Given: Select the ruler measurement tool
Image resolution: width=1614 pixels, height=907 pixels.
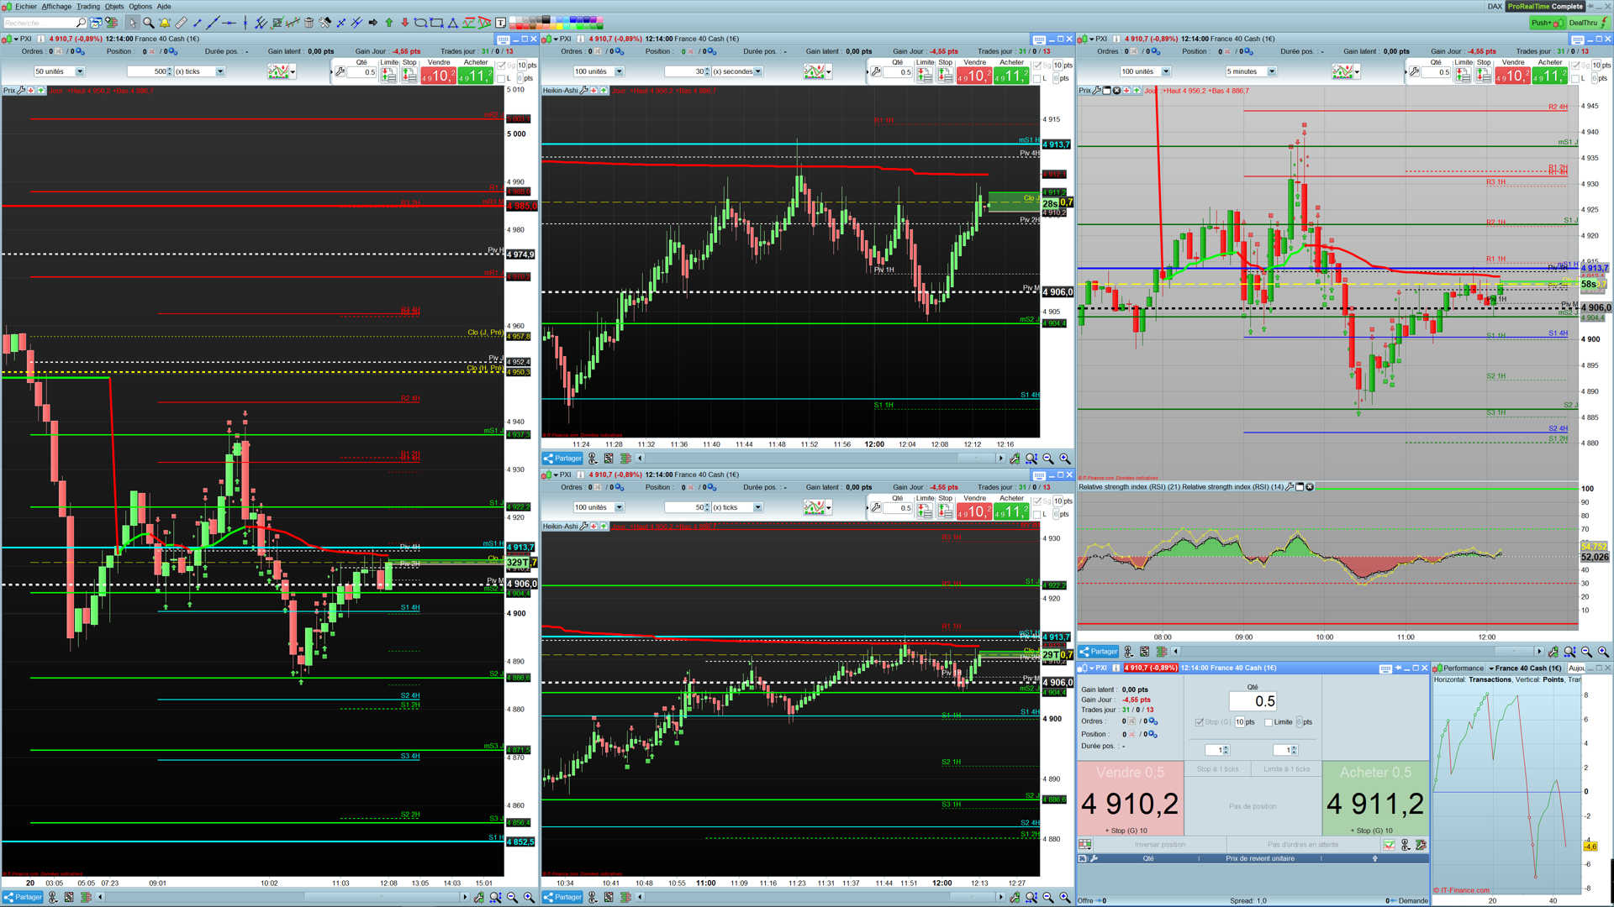Looking at the screenshot, I should 181,23.
